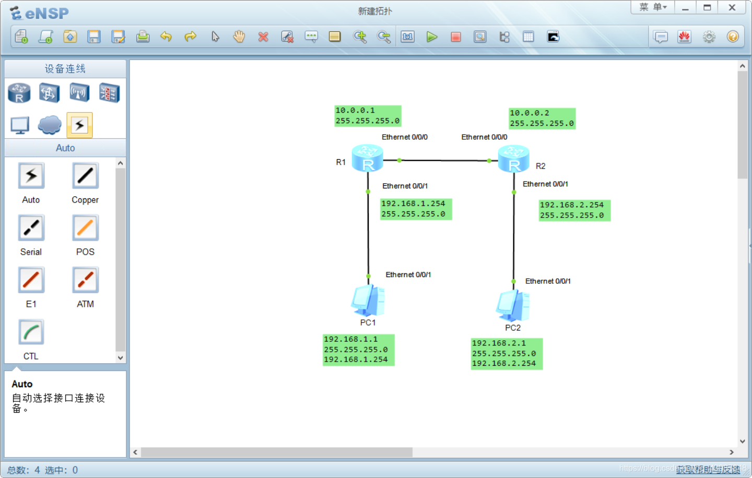Image resolution: width=752 pixels, height=478 pixels.
Task: Click the 192.168.2.254 note near R2
Action: click(574, 210)
